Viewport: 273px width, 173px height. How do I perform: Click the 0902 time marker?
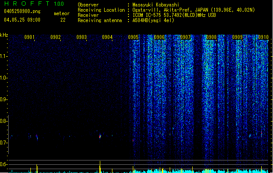point(56,37)
